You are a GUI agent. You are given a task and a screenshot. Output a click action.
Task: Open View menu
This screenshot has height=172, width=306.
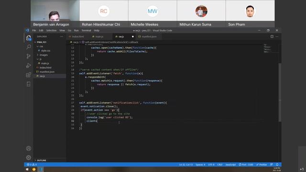coord(62,31)
